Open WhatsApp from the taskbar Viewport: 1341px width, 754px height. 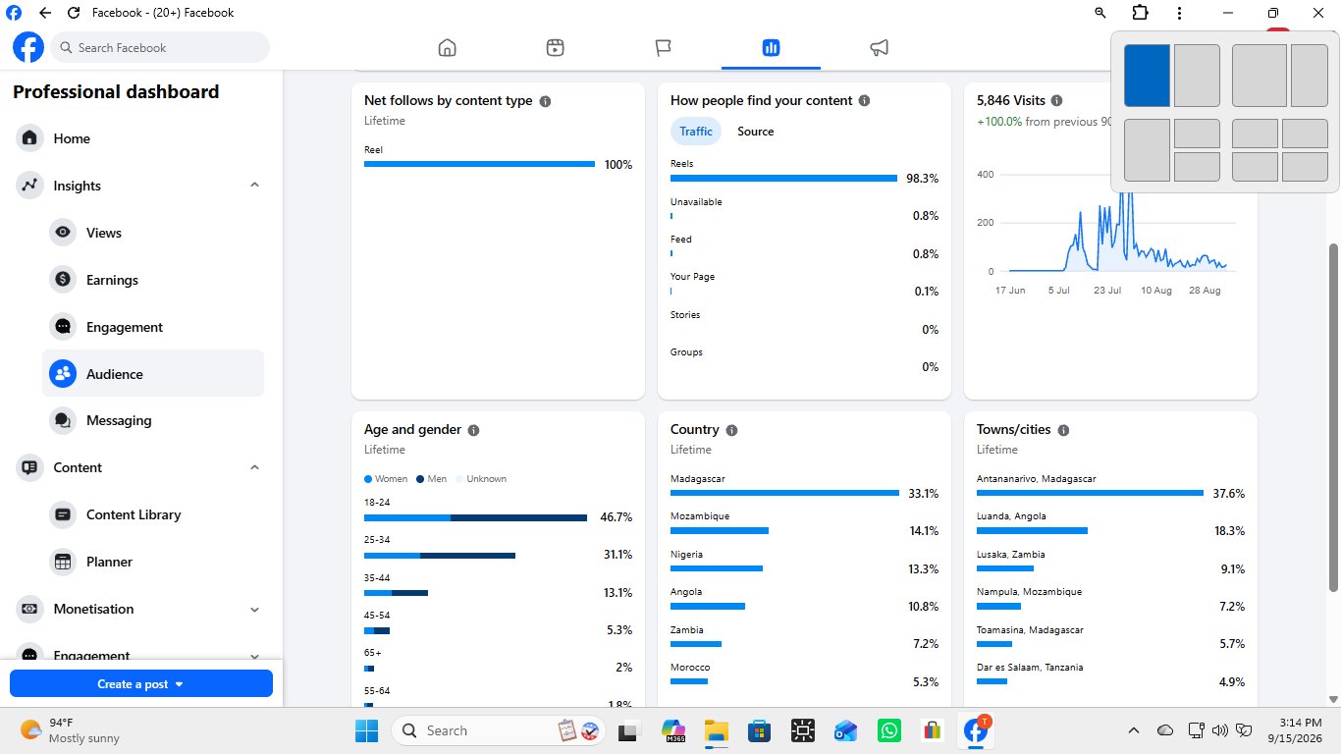coord(889,730)
